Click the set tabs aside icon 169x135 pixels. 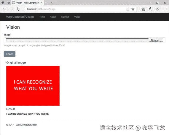coord(8,3)
